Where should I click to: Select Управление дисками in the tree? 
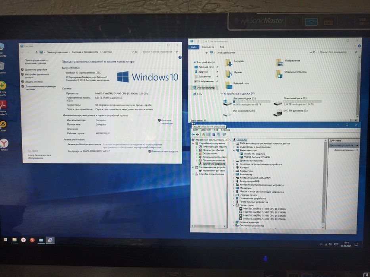tap(212, 171)
